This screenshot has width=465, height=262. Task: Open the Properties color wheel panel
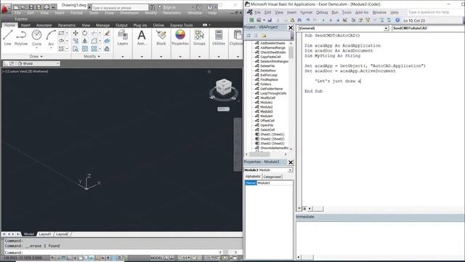click(180, 38)
